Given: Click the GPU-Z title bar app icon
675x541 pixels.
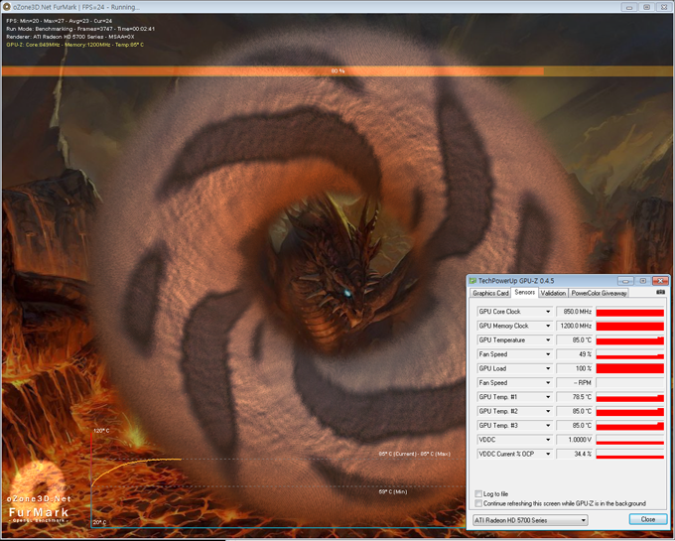Looking at the screenshot, I should pos(472,281).
